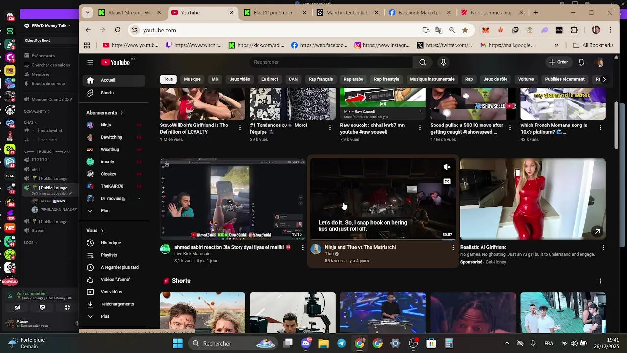
Task: Select the Jeux vidéo chip
Action: click(240, 79)
